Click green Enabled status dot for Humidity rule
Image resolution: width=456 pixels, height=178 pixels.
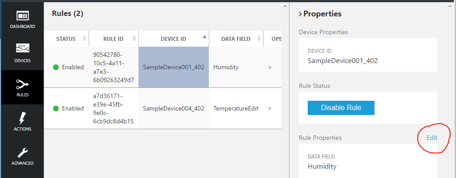click(56, 67)
